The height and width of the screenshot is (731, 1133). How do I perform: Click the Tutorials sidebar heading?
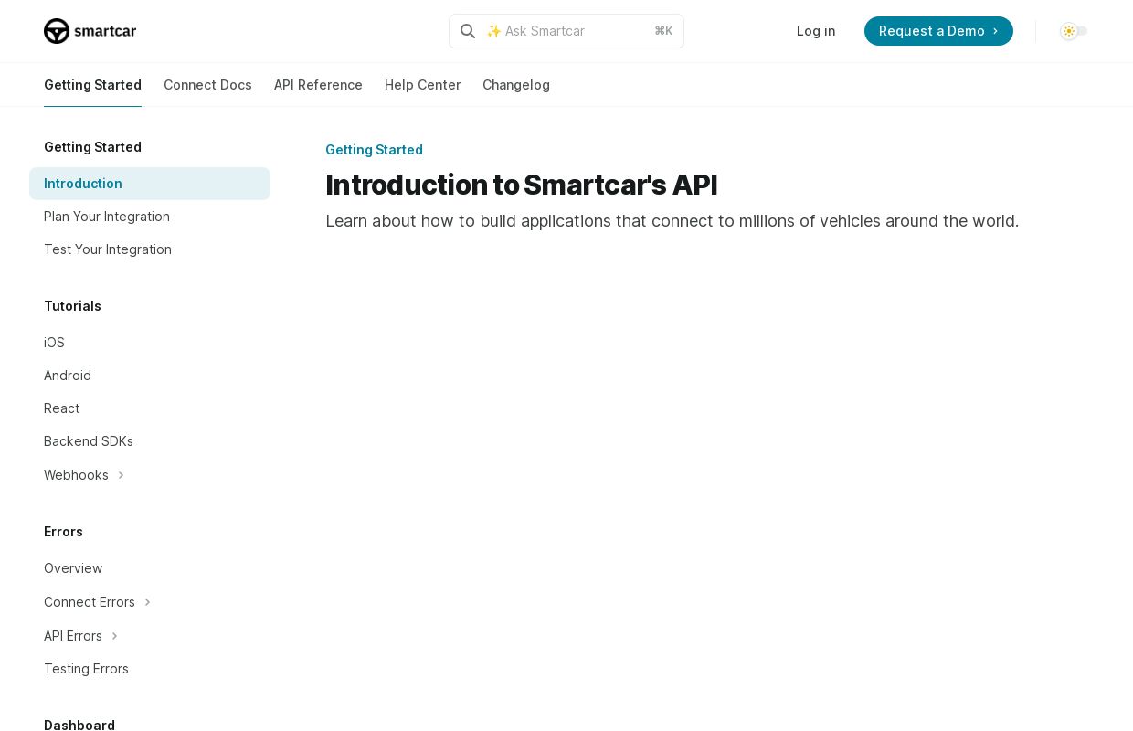[x=72, y=306]
